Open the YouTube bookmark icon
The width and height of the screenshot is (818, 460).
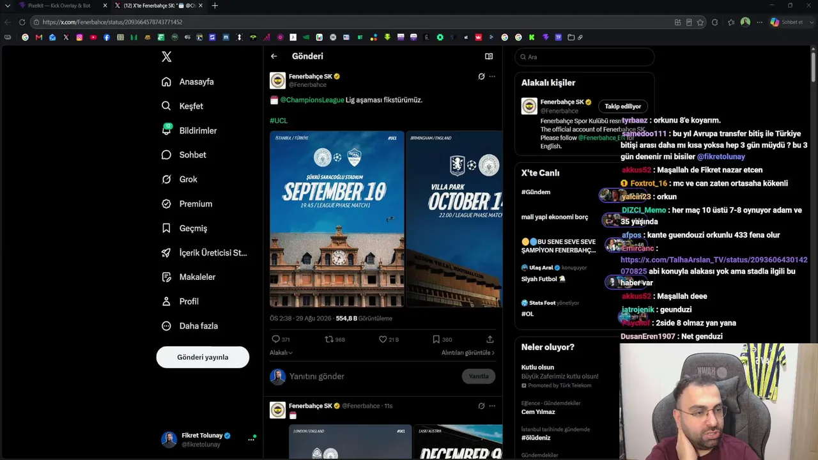(x=93, y=38)
